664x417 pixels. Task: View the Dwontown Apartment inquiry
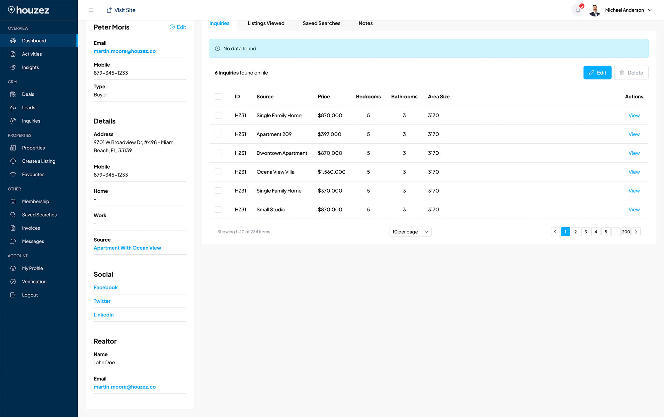coord(634,153)
